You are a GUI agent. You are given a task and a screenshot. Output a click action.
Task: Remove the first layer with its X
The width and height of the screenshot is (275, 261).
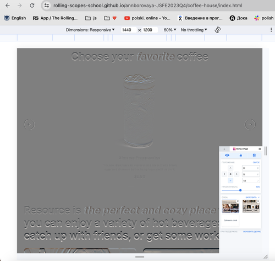tap(238, 201)
